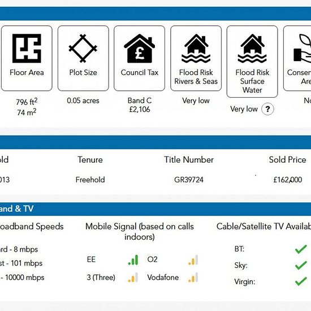Click the Flood Risk Surface Water icon

(252, 49)
